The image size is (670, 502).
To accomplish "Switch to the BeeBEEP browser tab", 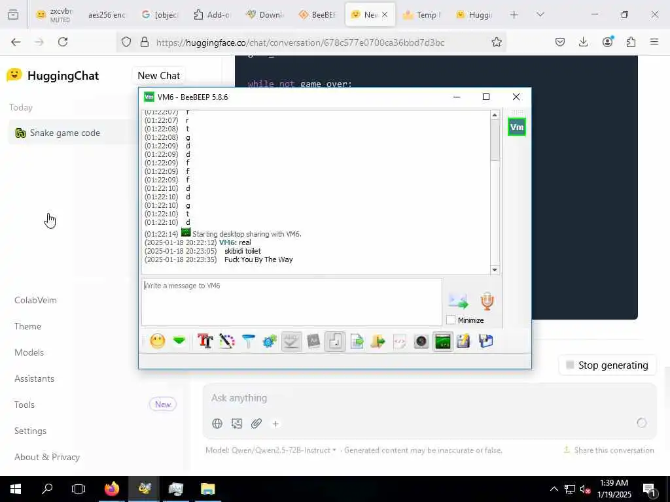I will tap(317, 14).
